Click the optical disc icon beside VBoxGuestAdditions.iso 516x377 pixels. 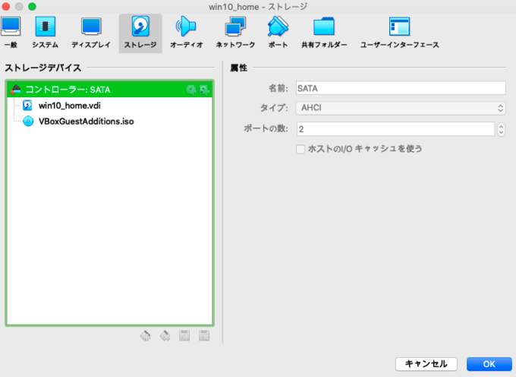[x=28, y=122]
